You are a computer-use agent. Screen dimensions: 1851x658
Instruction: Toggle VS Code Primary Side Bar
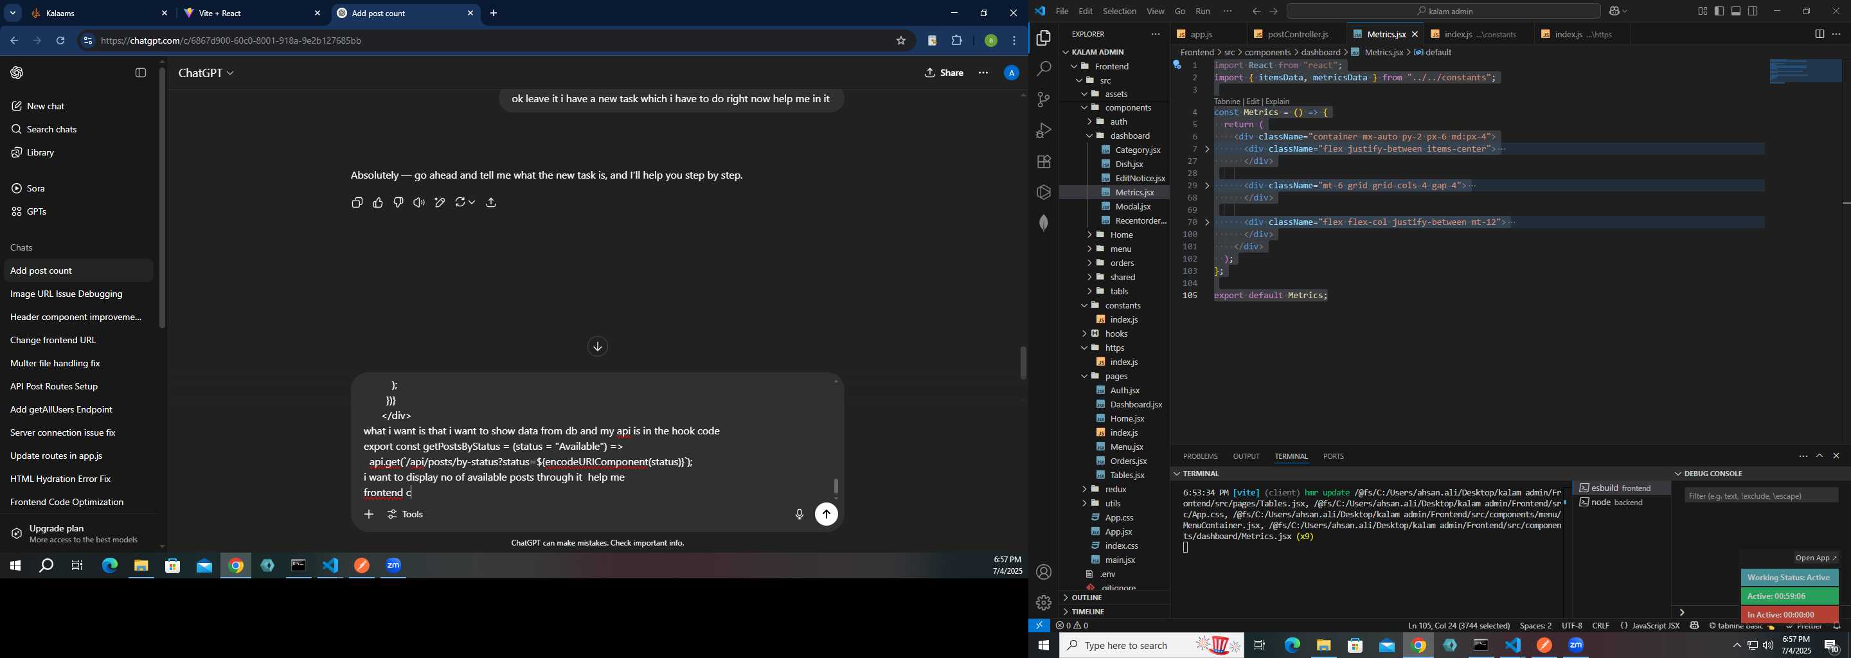1719,11
